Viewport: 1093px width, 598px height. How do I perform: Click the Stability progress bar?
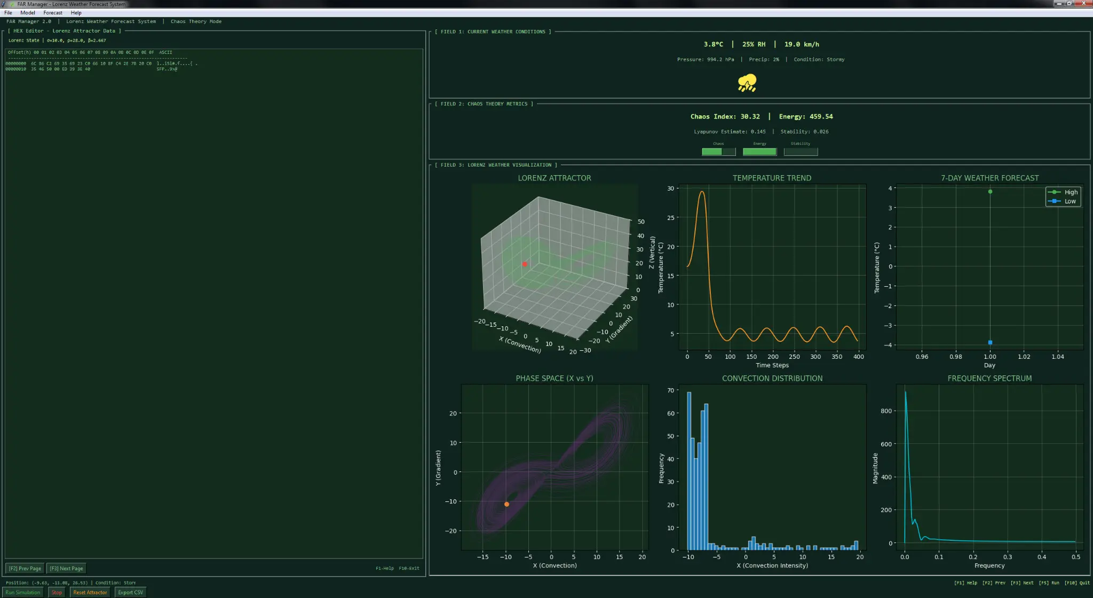point(801,152)
